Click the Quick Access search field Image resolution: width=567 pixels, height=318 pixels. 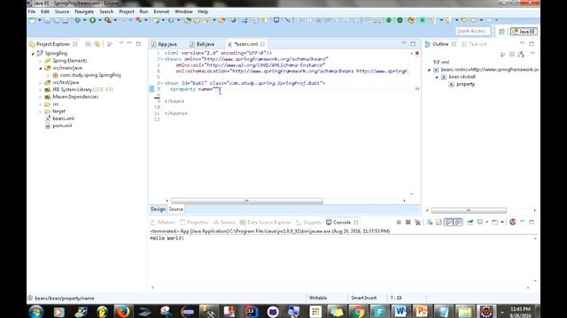473,32
